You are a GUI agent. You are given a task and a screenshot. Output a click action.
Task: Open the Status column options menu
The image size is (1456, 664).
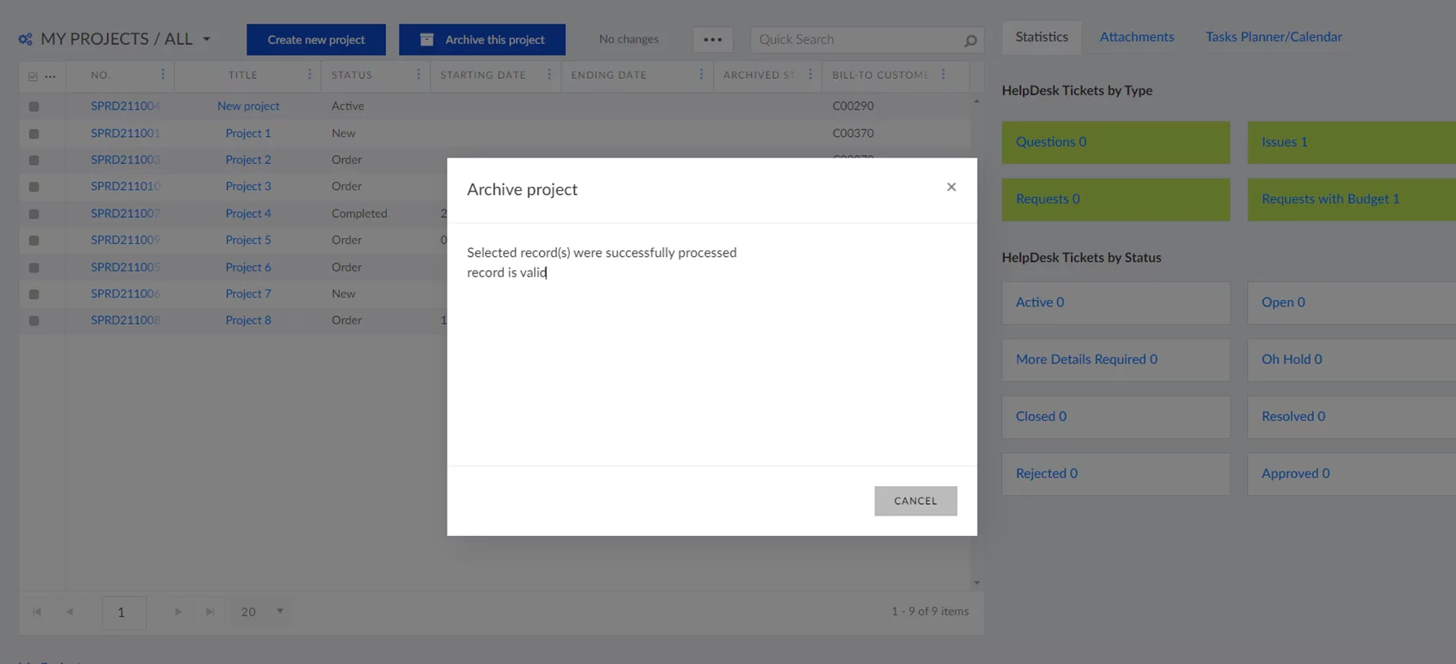tap(418, 74)
